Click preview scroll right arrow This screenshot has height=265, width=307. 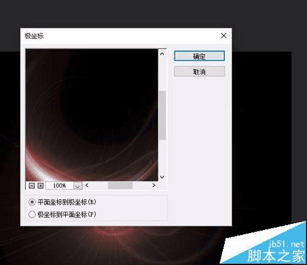coord(154,185)
